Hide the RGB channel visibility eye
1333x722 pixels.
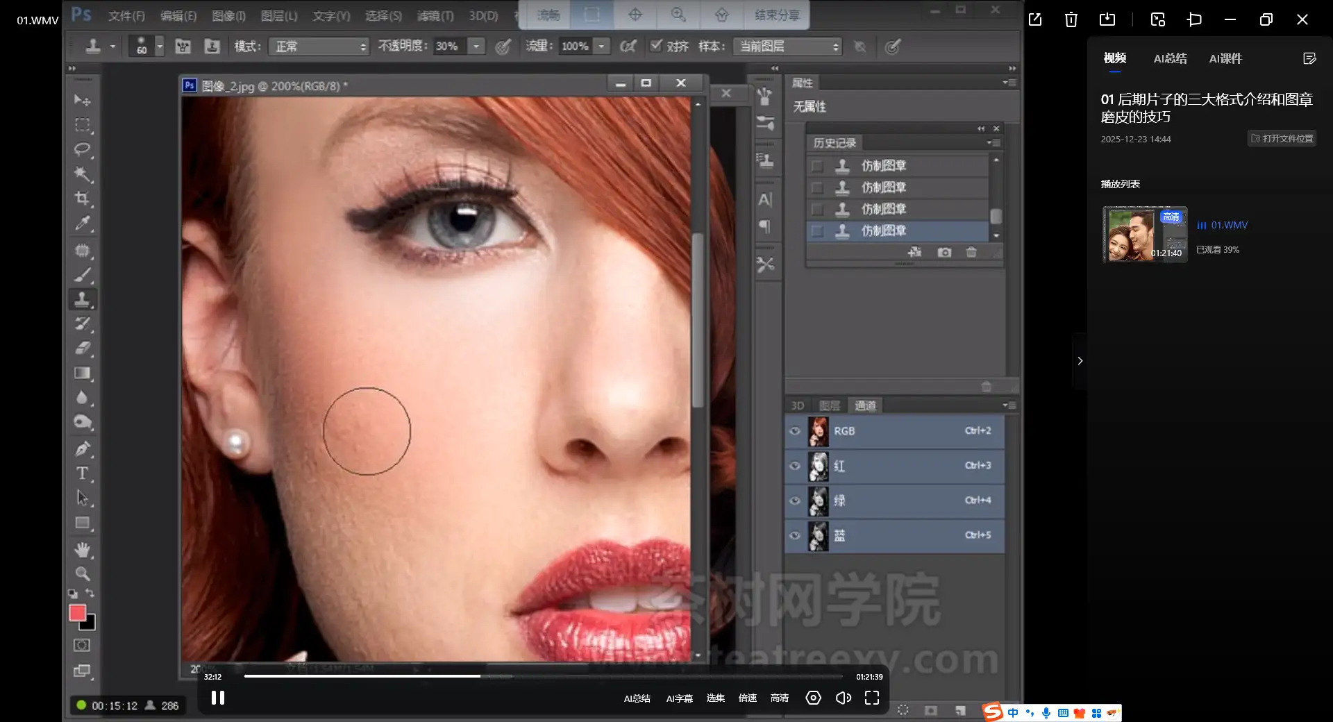795,431
